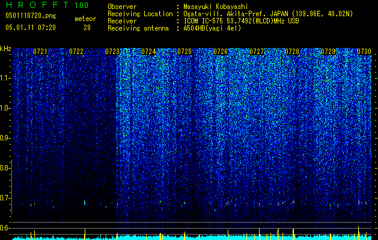Click the 0724 time marker
The image size is (378, 240).
tap(148, 52)
